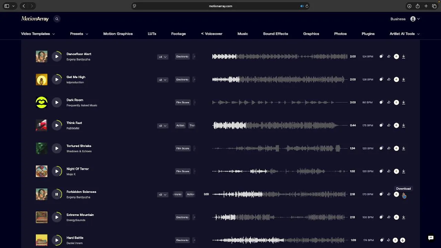
Task: Open the Dancefloor Alert track title
Action: click(79, 54)
